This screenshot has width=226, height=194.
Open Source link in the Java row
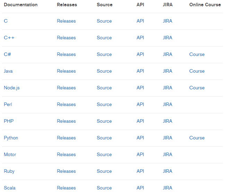pyautogui.click(x=104, y=71)
